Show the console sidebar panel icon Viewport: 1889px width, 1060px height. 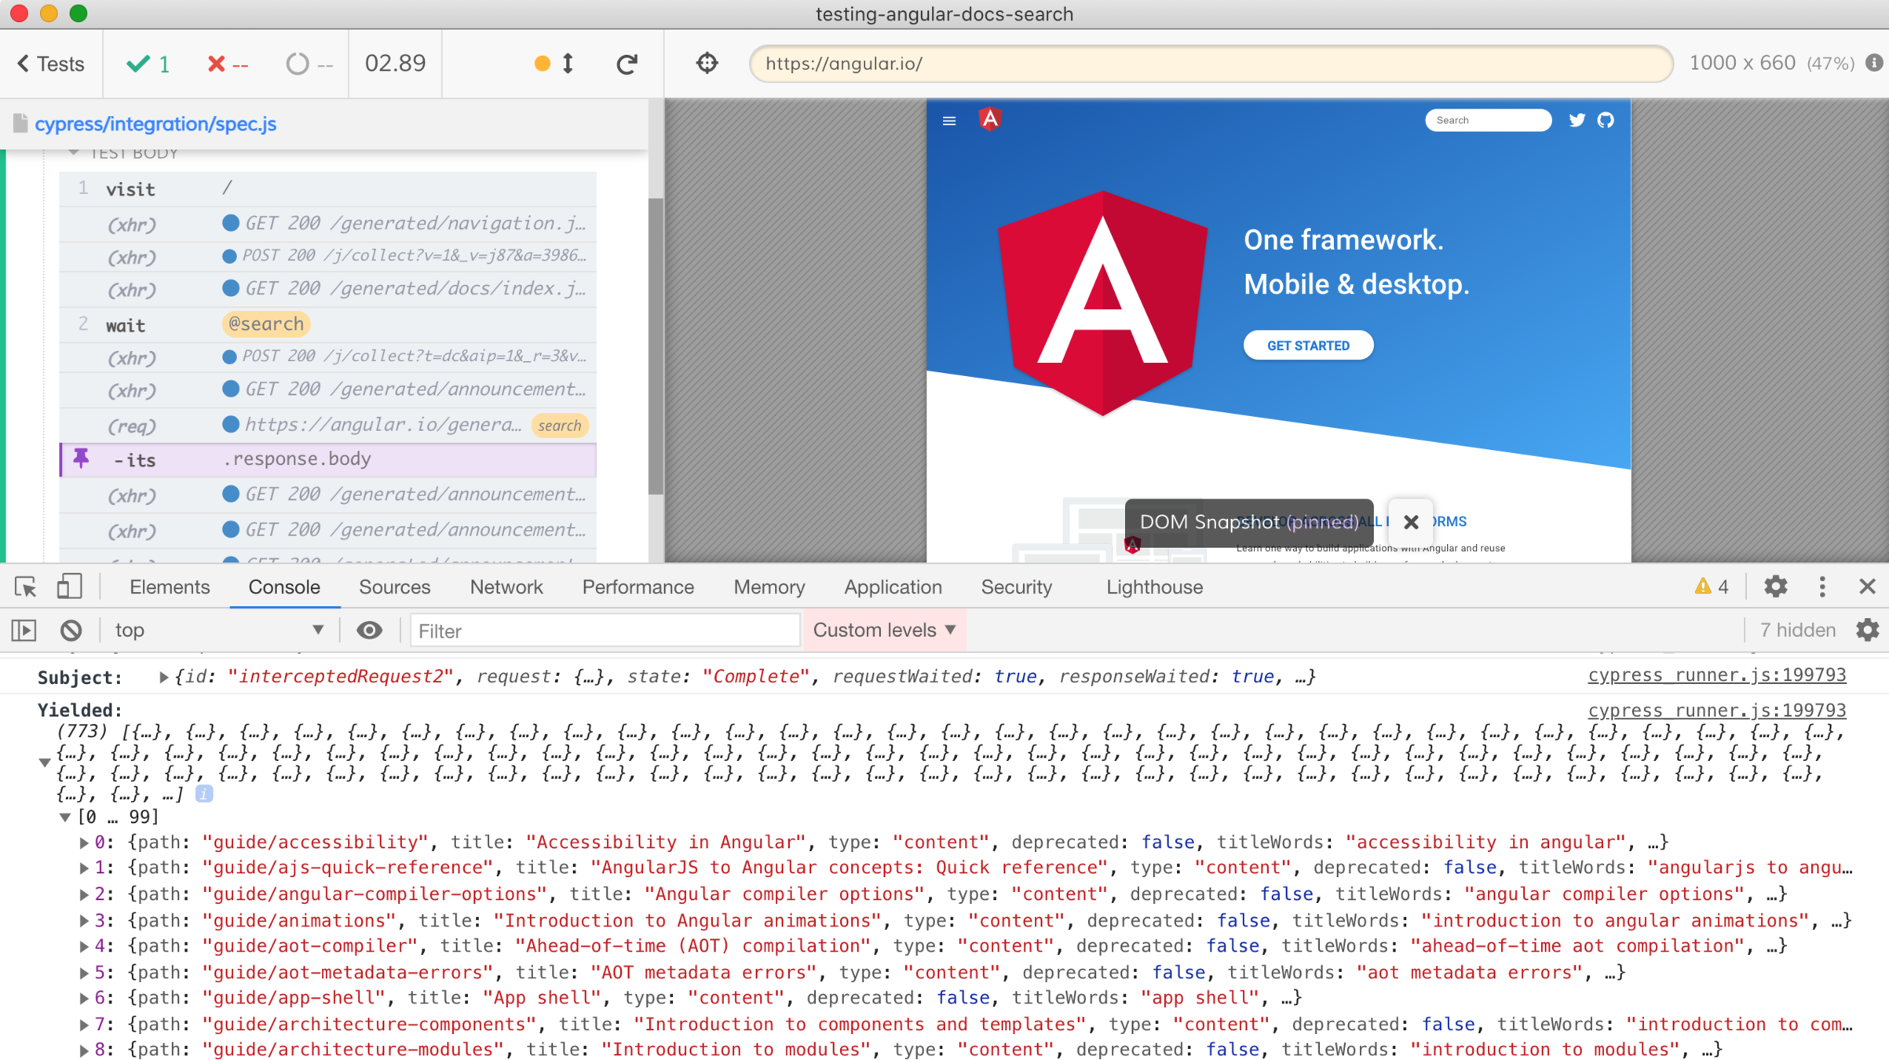click(x=24, y=630)
